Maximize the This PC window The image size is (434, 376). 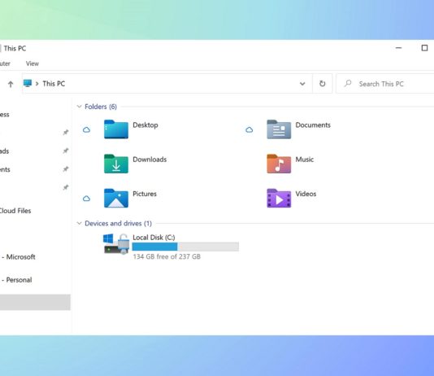(x=424, y=48)
